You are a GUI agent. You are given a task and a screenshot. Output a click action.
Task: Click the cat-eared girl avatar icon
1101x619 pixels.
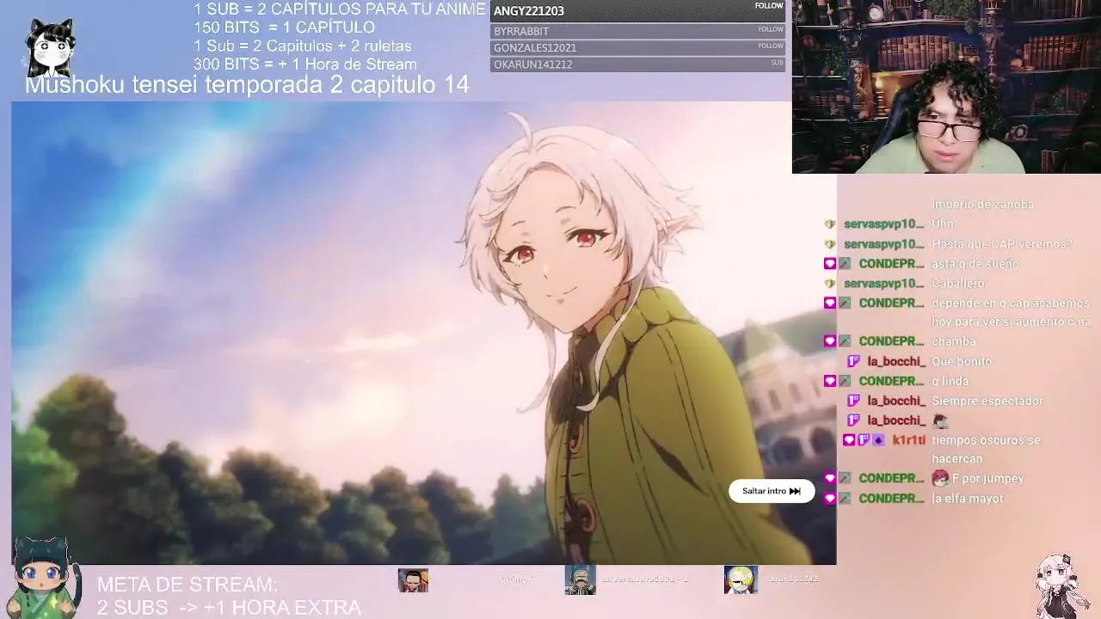tap(50, 47)
